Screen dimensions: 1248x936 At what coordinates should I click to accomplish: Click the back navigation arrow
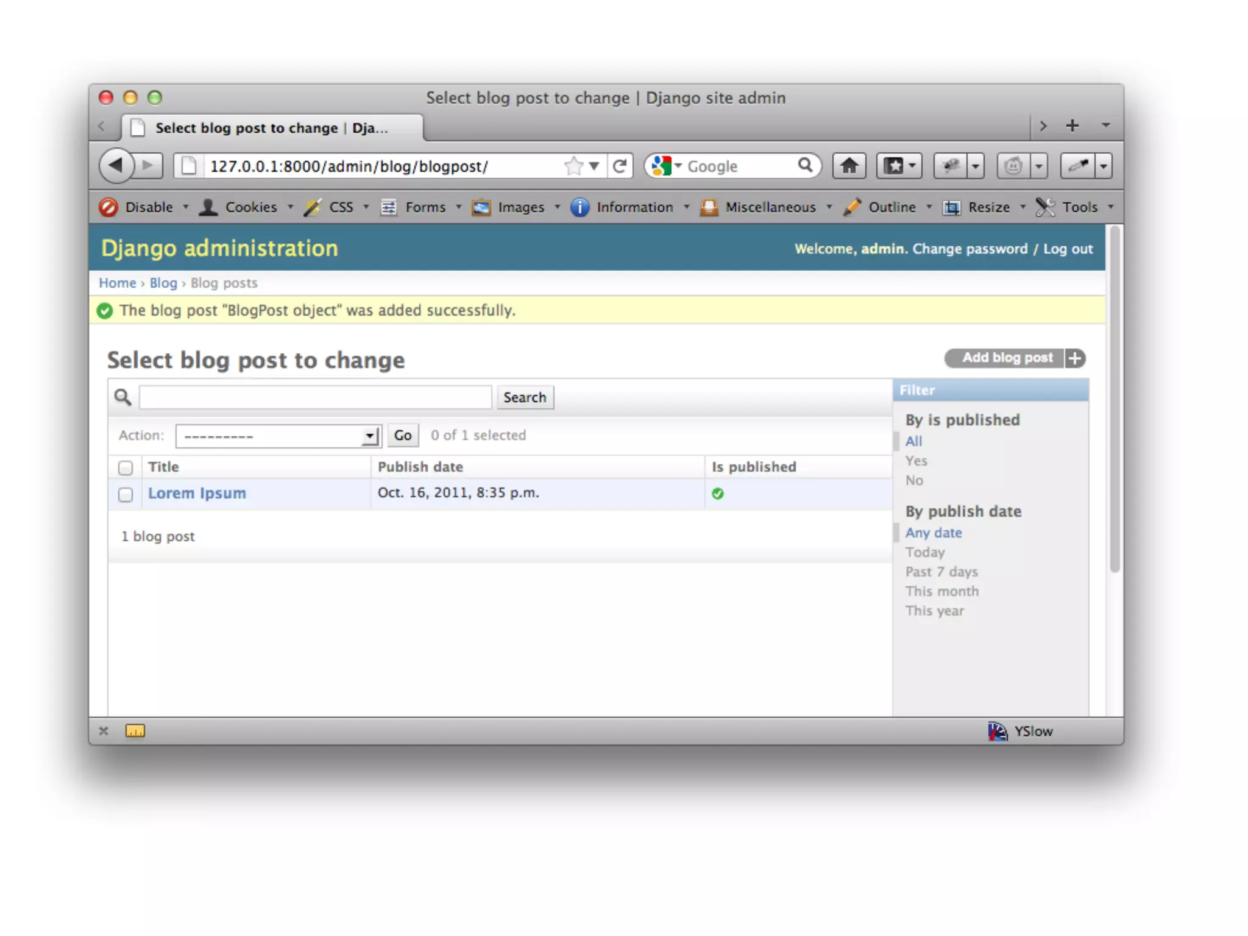(x=116, y=165)
